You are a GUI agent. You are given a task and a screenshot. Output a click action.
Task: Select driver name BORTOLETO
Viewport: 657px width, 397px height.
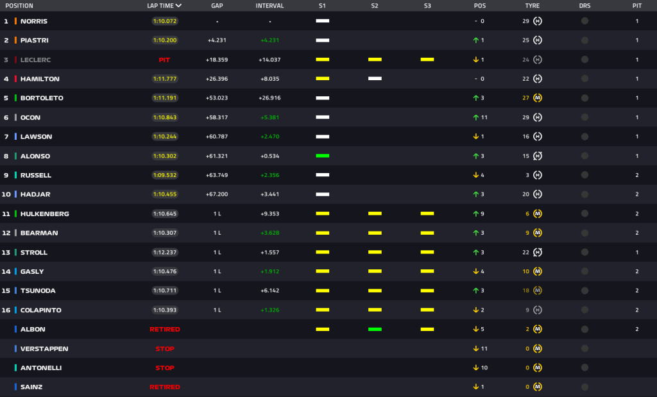coord(42,98)
